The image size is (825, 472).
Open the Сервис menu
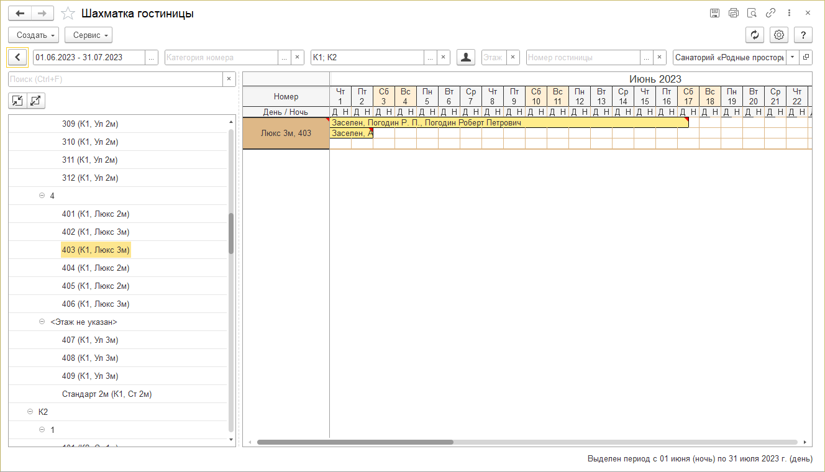point(88,35)
